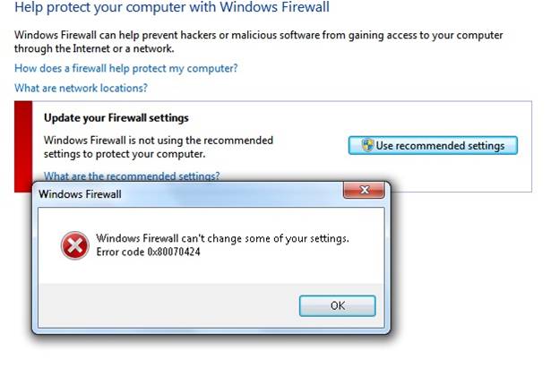The height and width of the screenshot is (368, 551).
Task: Close the Windows Firewall error dialog
Action: [x=364, y=191]
